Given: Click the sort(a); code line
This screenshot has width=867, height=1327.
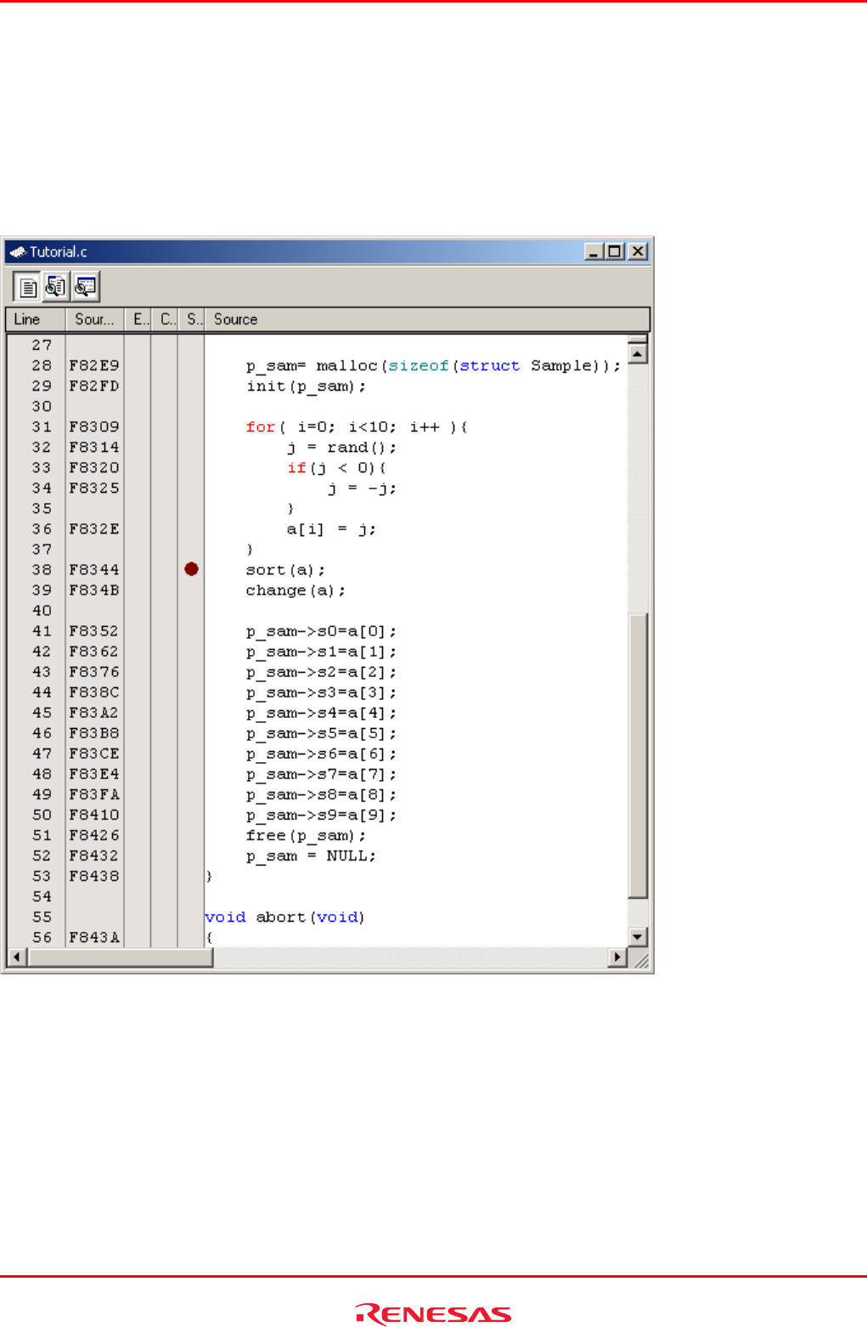Looking at the screenshot, I should point(285,570).
